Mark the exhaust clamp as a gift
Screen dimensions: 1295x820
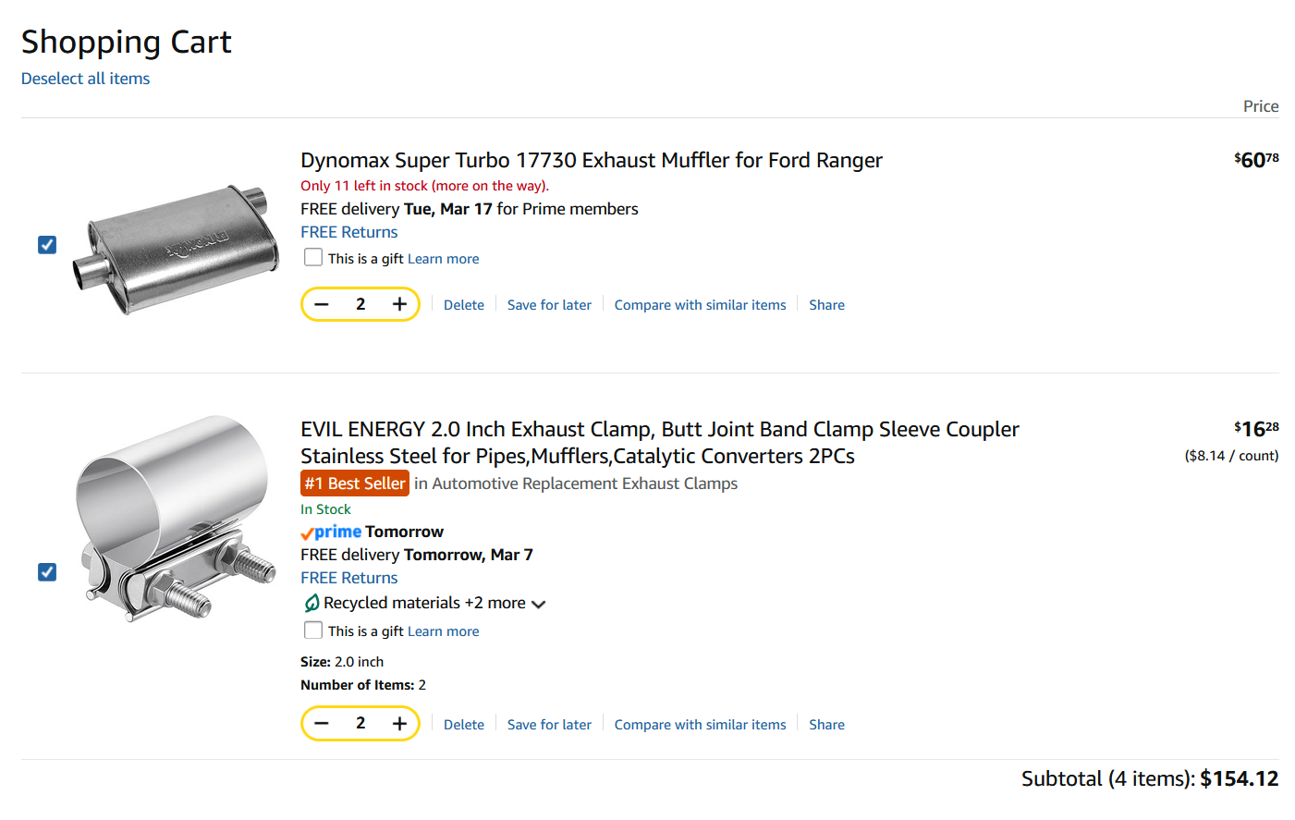(313, 630)
